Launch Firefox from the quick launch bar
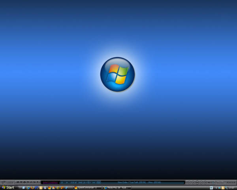 pos(32,188)
